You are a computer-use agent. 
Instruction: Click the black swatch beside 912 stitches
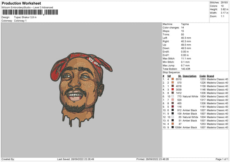[172, 110]
